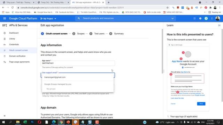The height and width of the screenshot is (125, 223).
Task: Open the Chrome three-dot menu
Action: [x=220, y=8]
